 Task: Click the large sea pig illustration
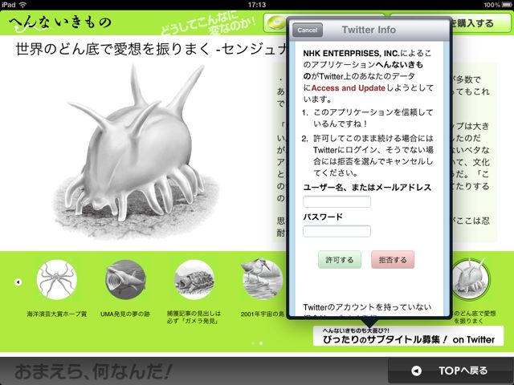click(x=134, y=151)
